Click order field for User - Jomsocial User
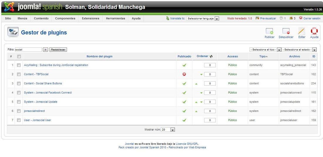Screen dimensions: 323x157 [210, 120]
